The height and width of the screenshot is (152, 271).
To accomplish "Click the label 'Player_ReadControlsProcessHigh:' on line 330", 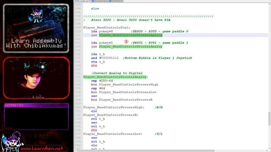I will (x=114, y=107).
